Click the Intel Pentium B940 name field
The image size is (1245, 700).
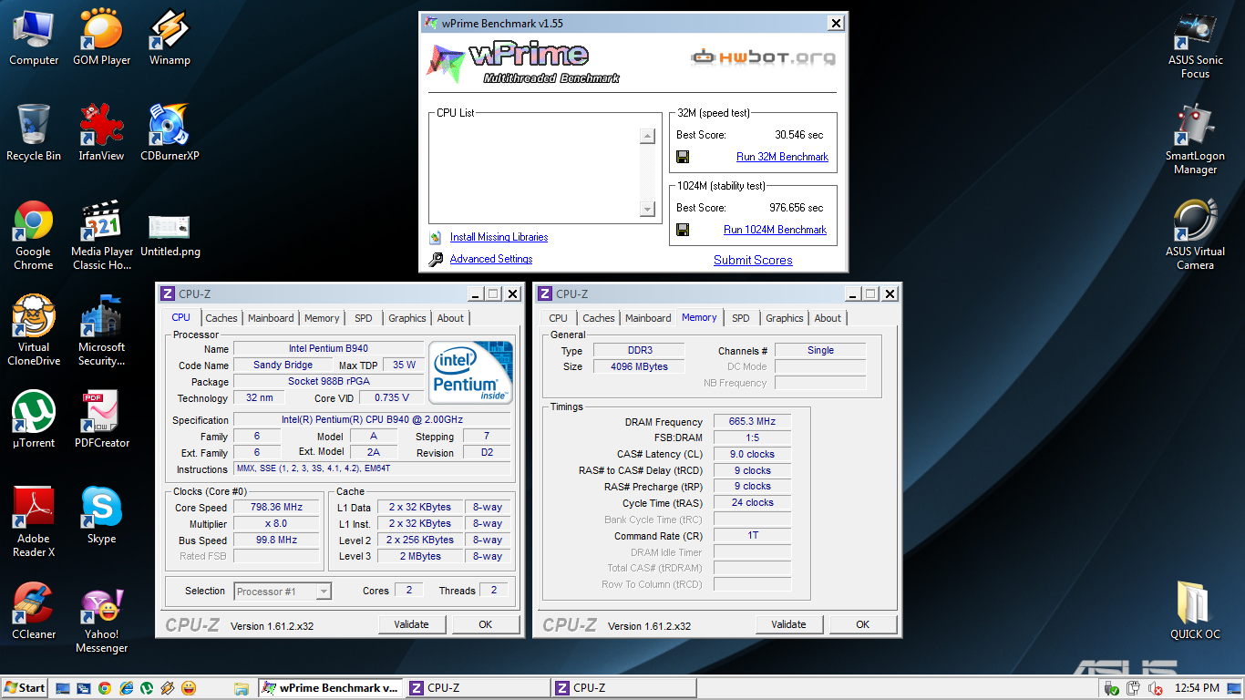(329, 348)
